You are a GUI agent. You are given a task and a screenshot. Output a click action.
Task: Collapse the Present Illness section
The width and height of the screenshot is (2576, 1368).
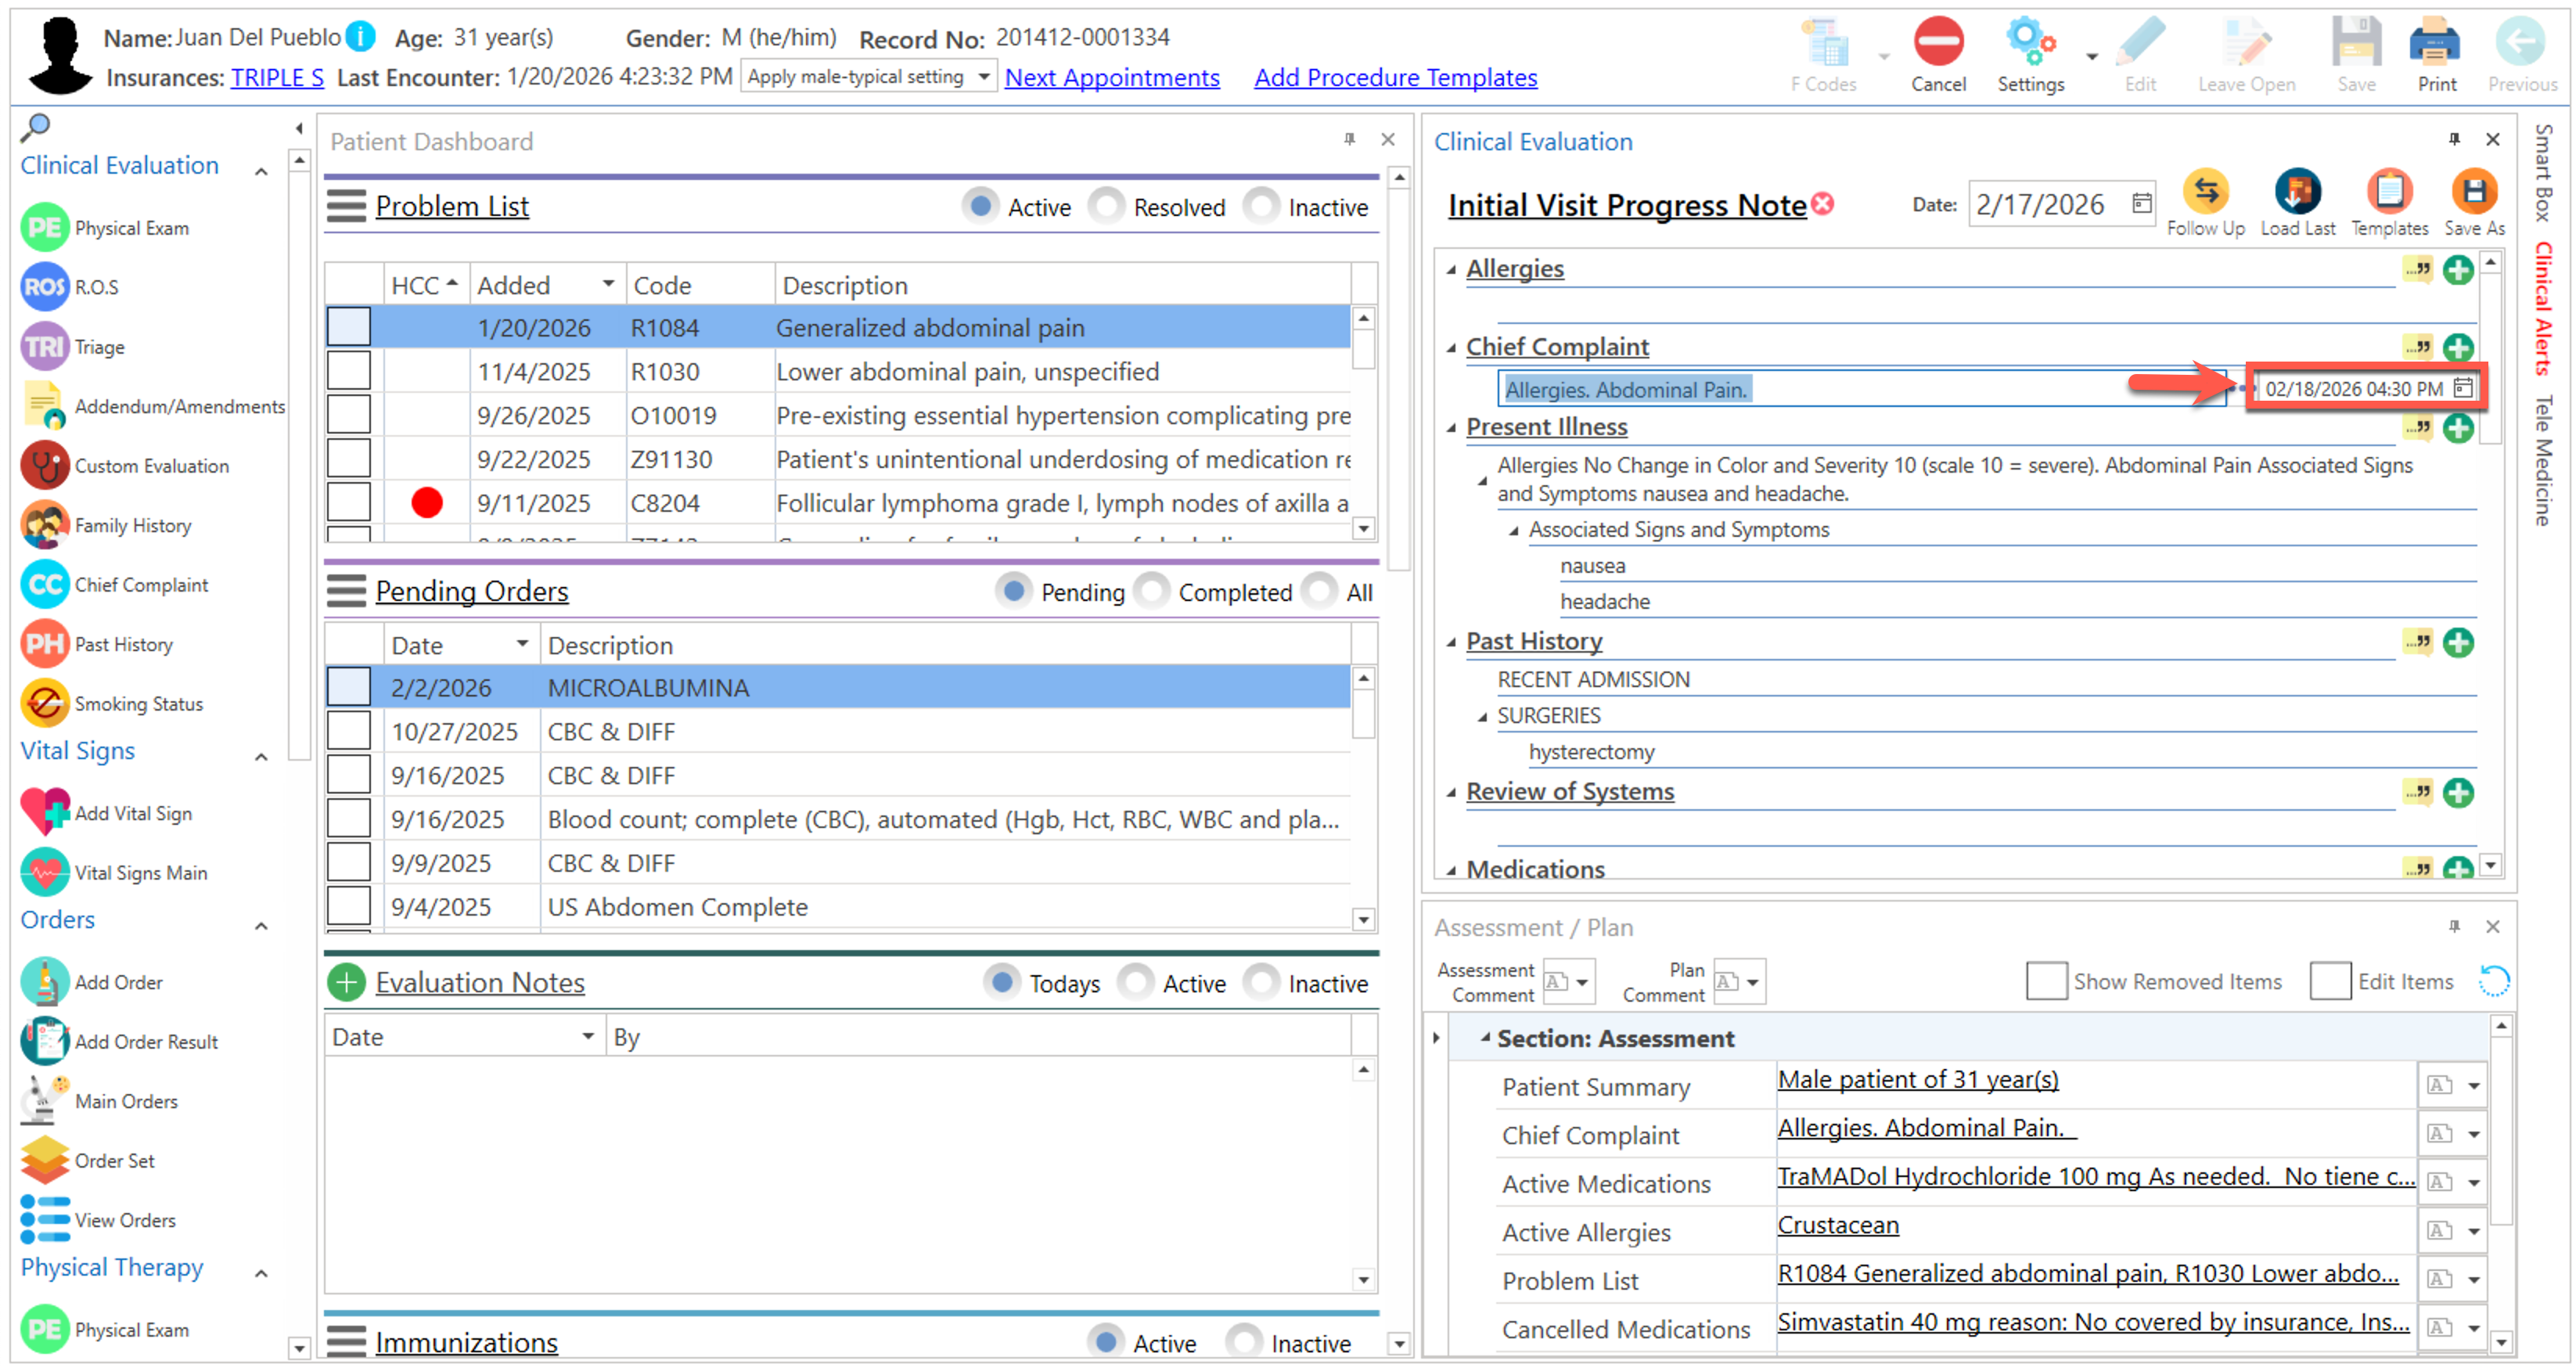(x=1451, y=428)
